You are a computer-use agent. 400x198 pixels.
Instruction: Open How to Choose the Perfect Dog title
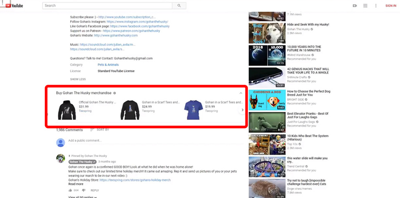(309, 93)
